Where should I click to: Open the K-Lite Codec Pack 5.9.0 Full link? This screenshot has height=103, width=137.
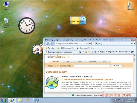77,76
